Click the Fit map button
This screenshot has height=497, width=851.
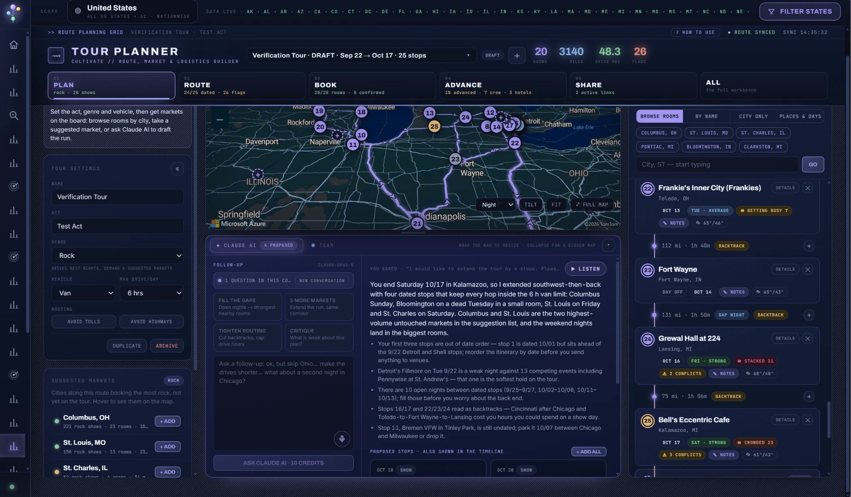(556, 205)
